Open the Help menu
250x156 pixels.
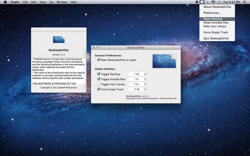(x=73, y=2)
